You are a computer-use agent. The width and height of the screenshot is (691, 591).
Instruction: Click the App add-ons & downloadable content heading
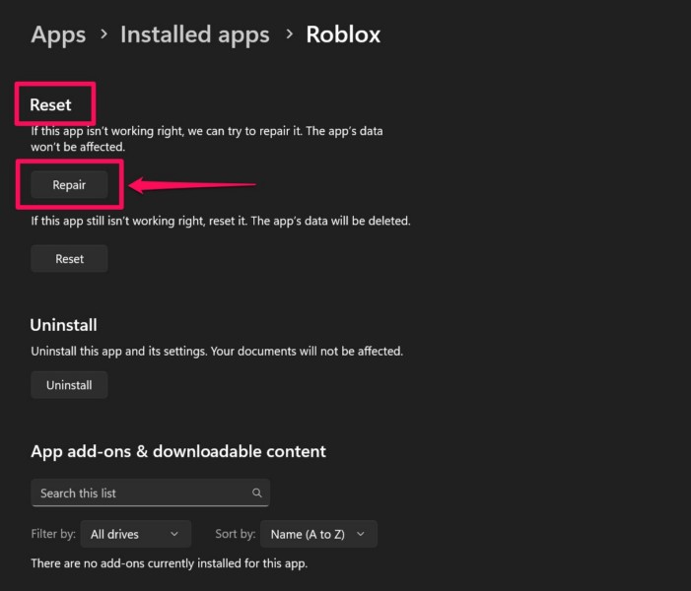pos(178,452)
